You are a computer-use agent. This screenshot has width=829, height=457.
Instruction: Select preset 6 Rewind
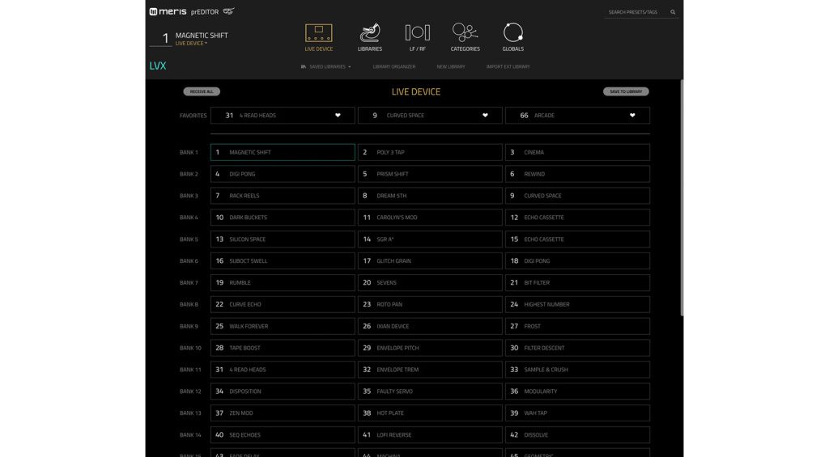point(577,174)
